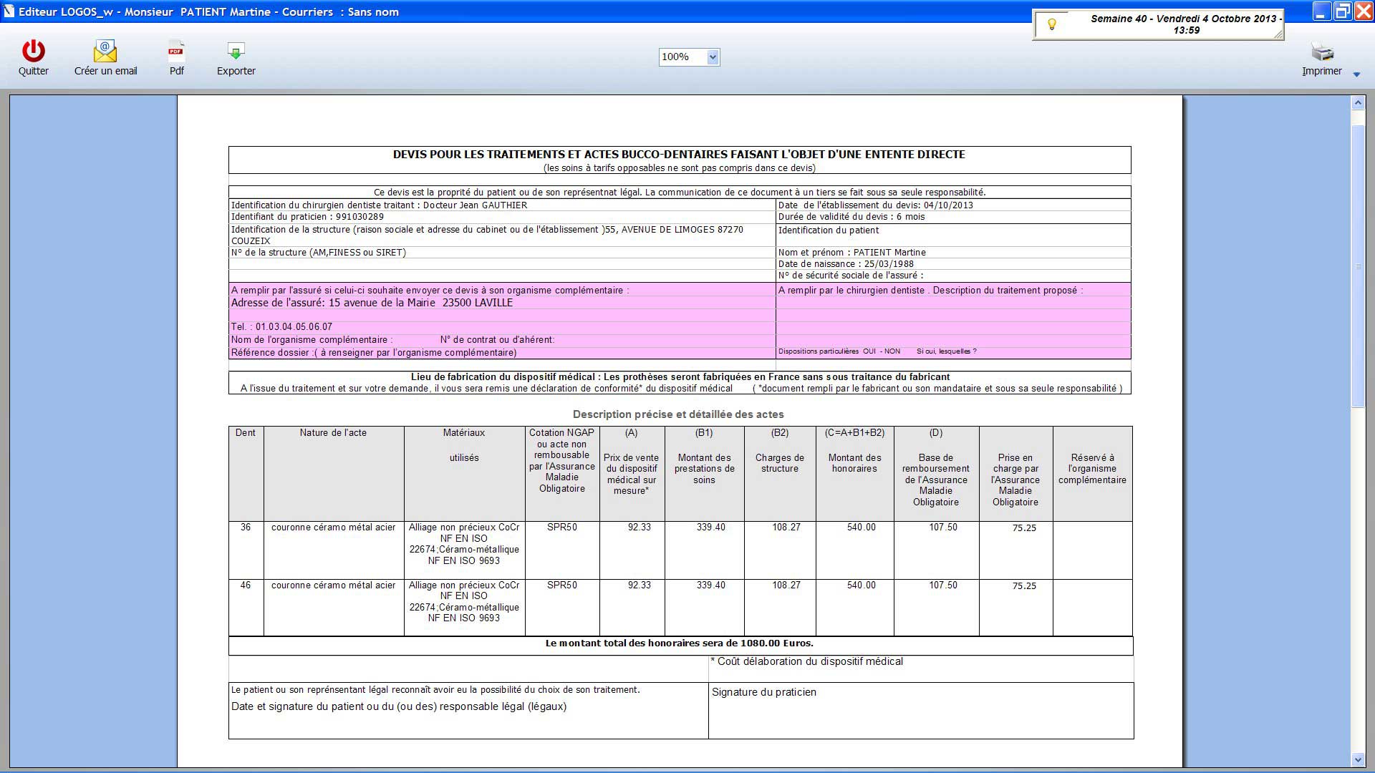Click the red Quitter power icon
Image resolution: width=1375 pixels, height=773 pixels.
coord(33,51)
